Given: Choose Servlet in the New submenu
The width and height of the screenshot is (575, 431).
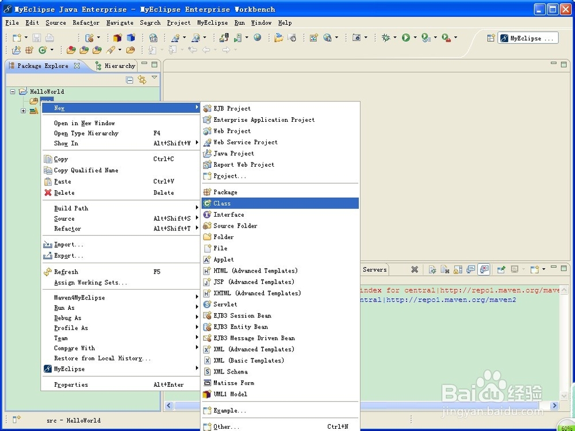Looking at the screenshot, I should (x=280, y=304).
